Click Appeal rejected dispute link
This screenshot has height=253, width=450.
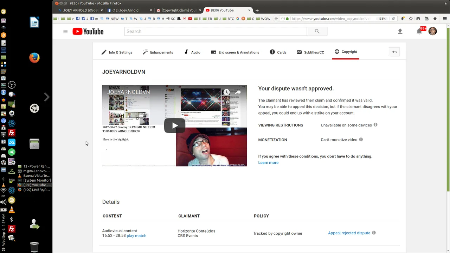[349, 233]
